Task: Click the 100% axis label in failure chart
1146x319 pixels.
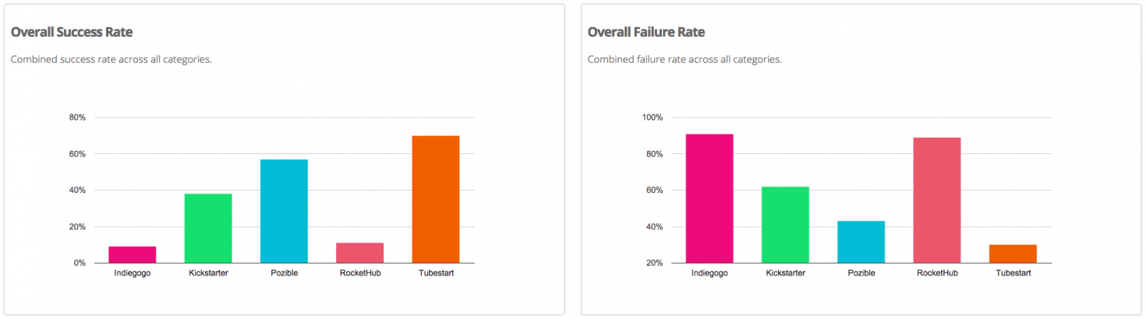Action: [x=652, y=117]
